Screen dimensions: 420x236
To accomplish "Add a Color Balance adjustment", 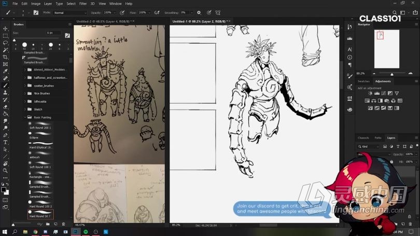I will [x=373, y=101].
